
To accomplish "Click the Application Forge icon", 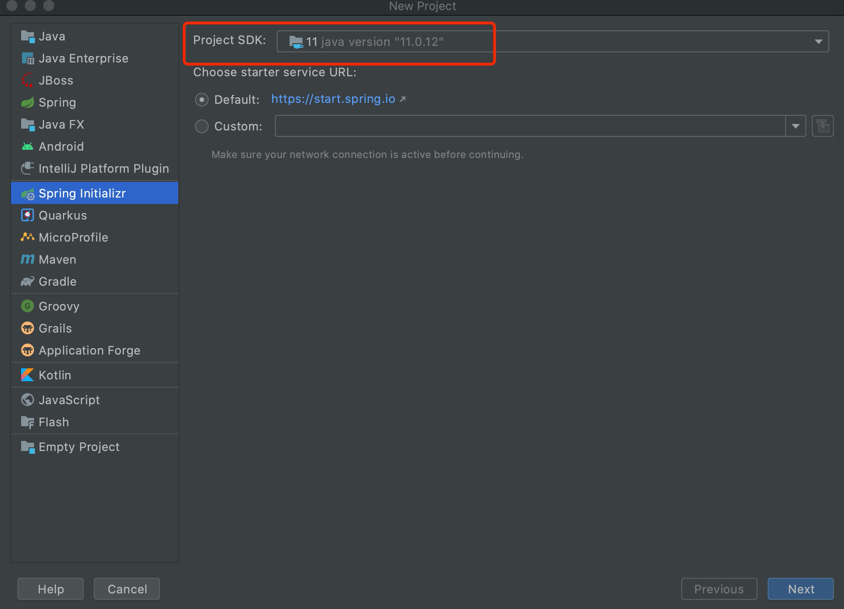I will [x=28, y=350].
